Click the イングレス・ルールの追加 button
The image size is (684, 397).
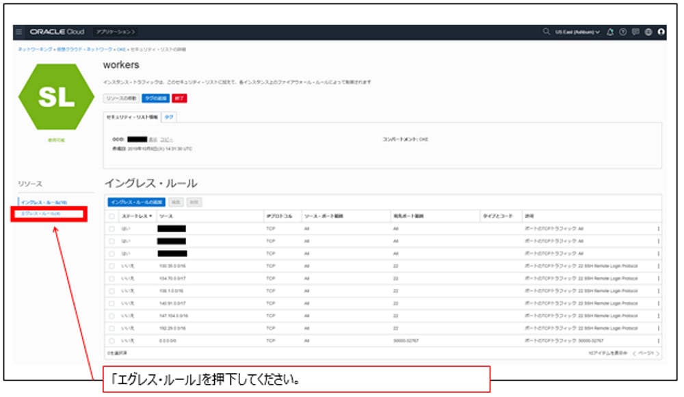[x=137, y=201]
